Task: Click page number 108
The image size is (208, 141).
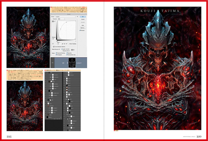Action: (9, 137)
